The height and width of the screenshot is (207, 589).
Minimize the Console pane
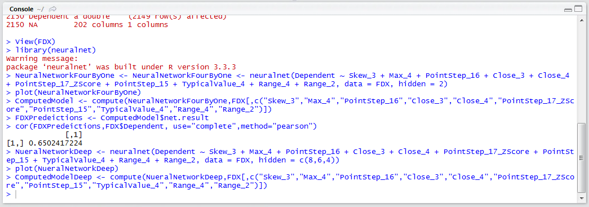pyautogui.click(x=568, y=9)
